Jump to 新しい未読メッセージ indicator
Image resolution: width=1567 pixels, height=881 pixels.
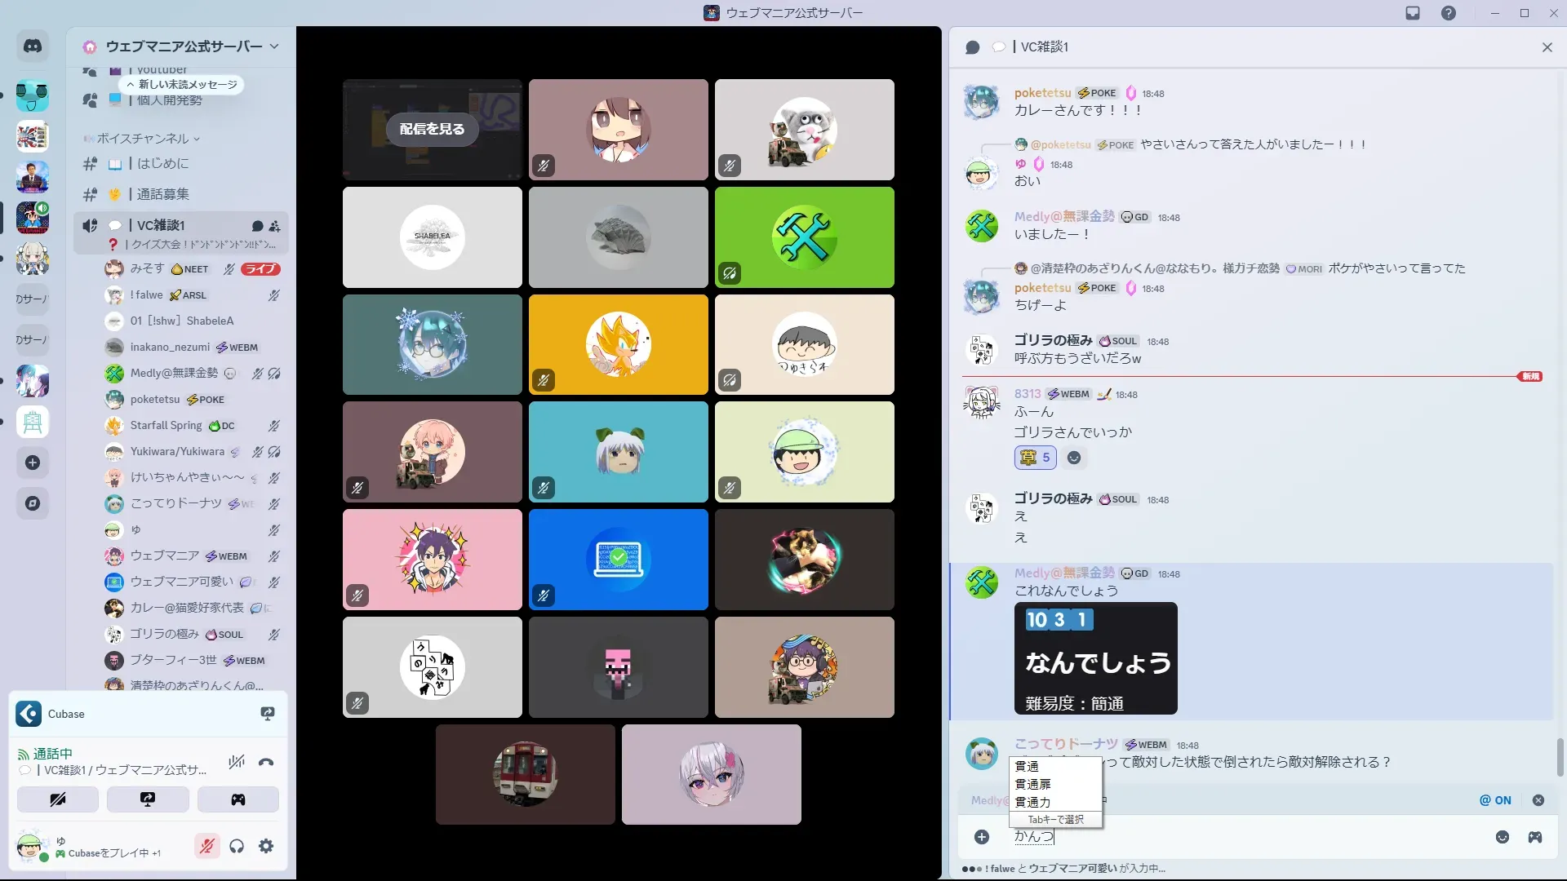182,85
